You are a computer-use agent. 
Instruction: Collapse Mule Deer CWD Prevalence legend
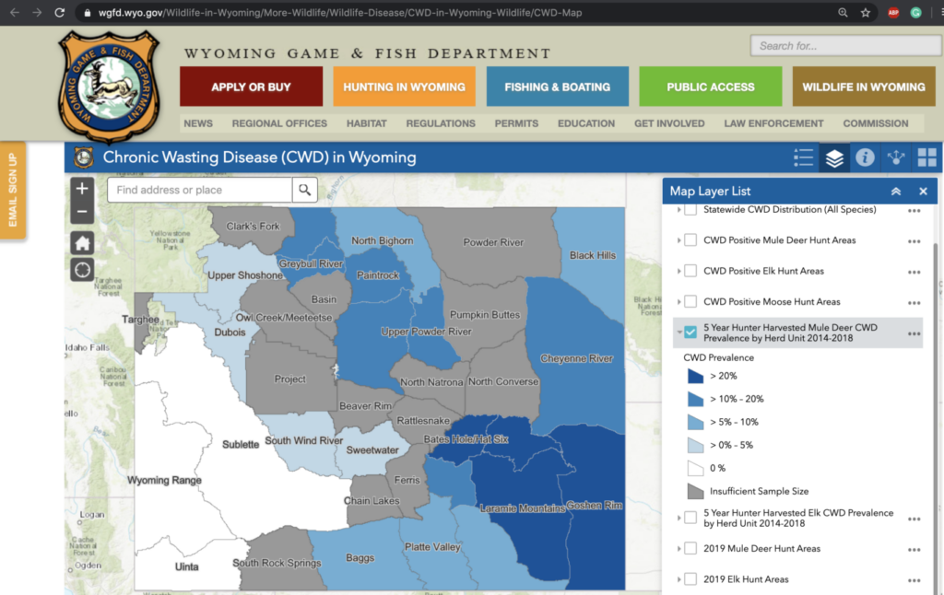pos(679,332)
